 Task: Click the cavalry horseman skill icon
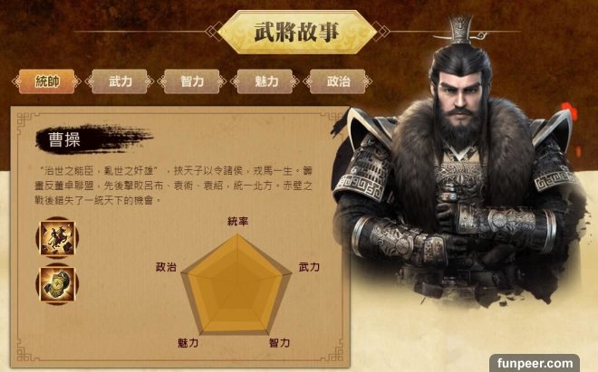57,238
